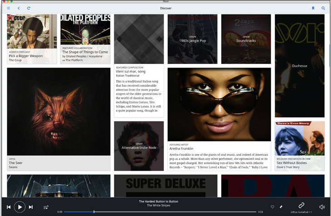Seek along the track progress bar
331x216 pixels.
(x=160, y=212)
